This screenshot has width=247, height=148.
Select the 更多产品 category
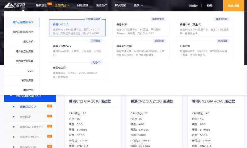[22, 90]
